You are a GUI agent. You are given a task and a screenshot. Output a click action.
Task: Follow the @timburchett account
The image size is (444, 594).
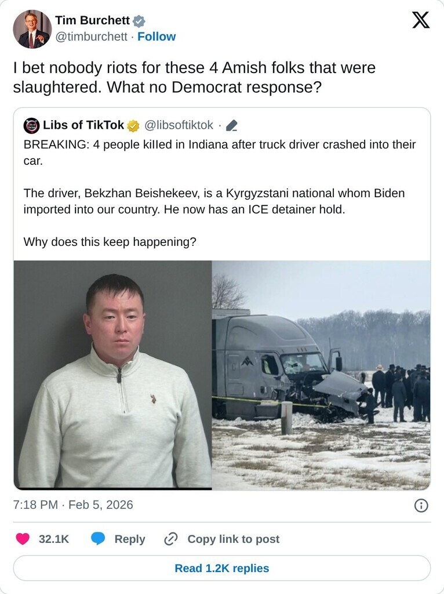[157, 37]
